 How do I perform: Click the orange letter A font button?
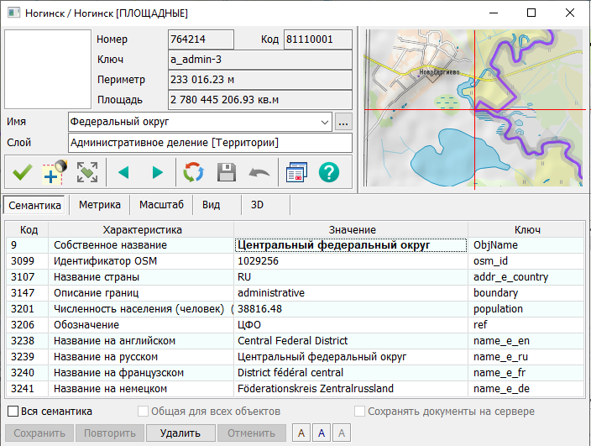(301, 433)
